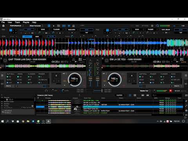
Task: Open the File menu
Action: (x=3, y=22)
